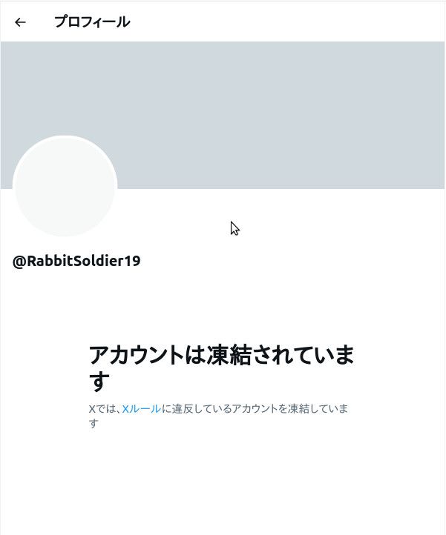
Task: Click the empty header bar right of プロフィール
Action: (x=287, y=22)
